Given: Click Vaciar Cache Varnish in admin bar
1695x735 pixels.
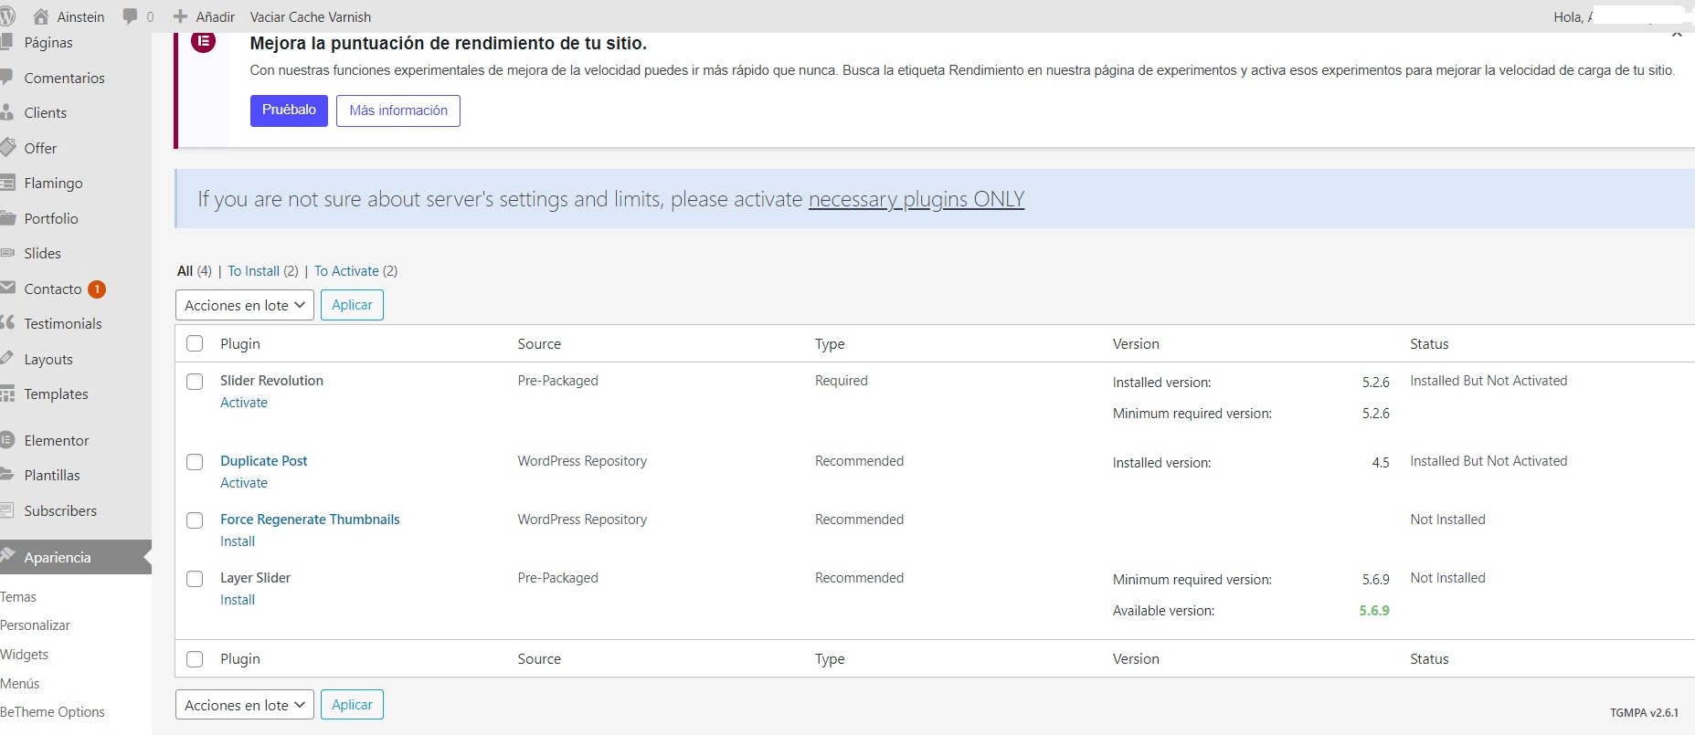Looking at the screenshot, I should pyautogui.click(x=311, y=16).
